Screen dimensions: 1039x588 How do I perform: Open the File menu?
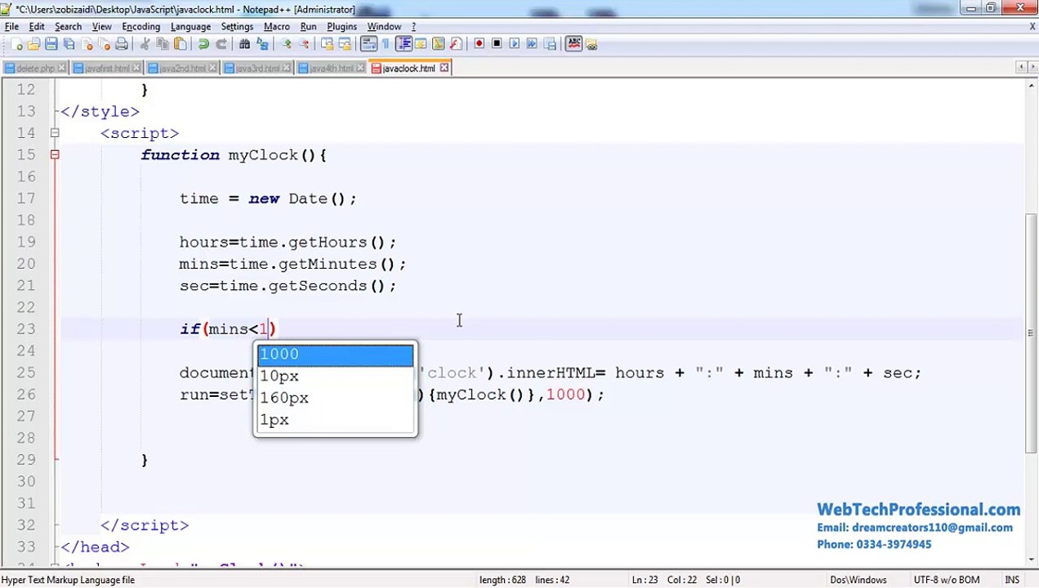pos(11,26)
